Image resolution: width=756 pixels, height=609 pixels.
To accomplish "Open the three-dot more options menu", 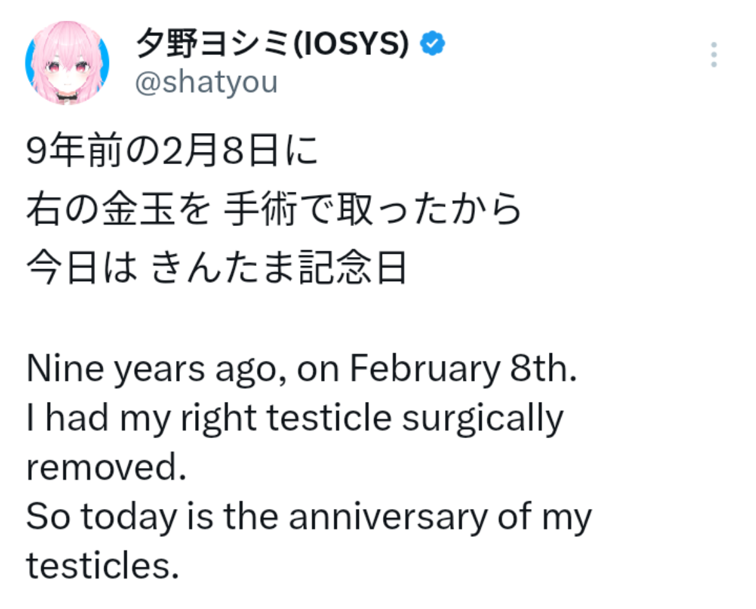I will tap(714, 55).
